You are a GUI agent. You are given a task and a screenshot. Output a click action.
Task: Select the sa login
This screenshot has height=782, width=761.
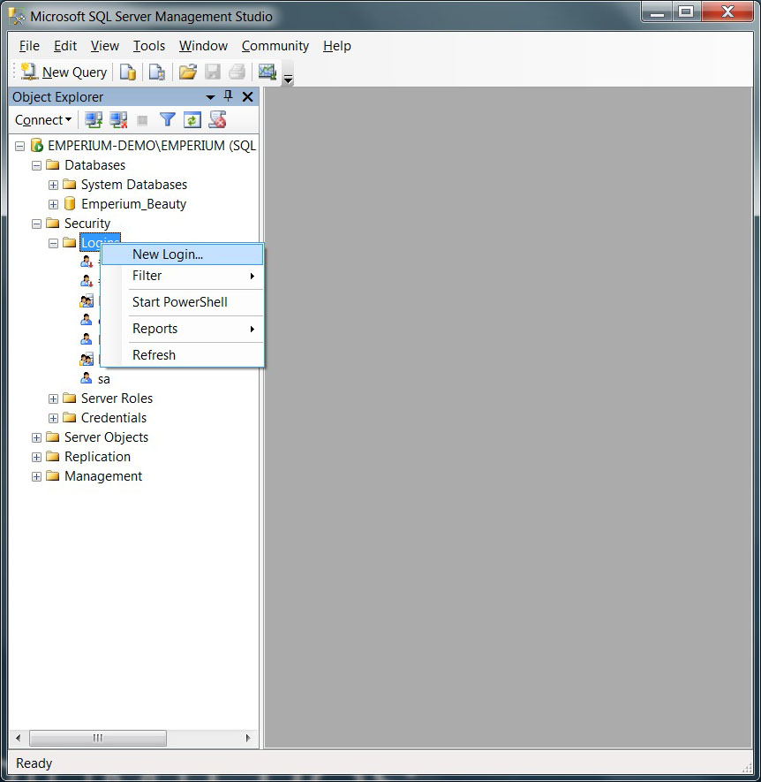(103, 379)
